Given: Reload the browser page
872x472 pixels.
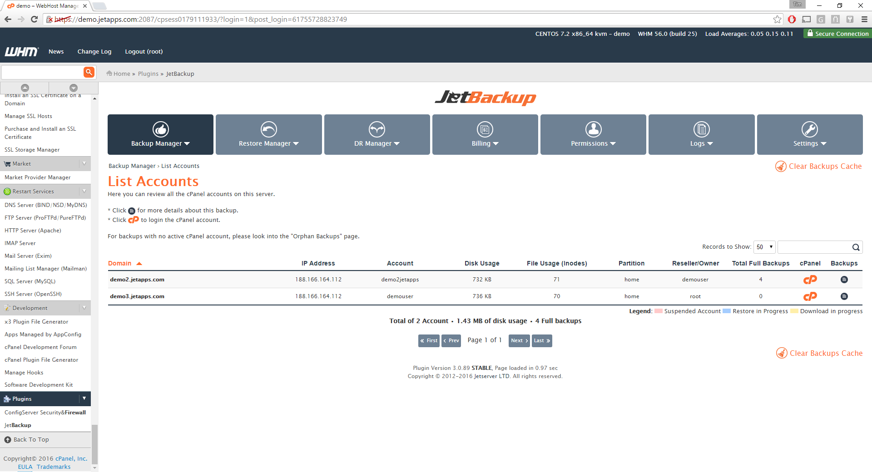Looking at the screenshot, I should pyautogui.click(x=34, y=19).
